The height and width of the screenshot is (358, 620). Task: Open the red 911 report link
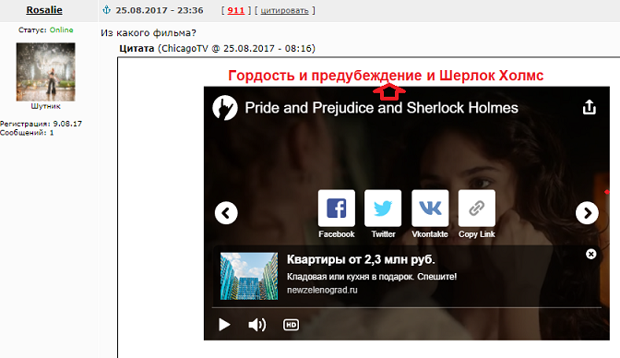point(235,11)
